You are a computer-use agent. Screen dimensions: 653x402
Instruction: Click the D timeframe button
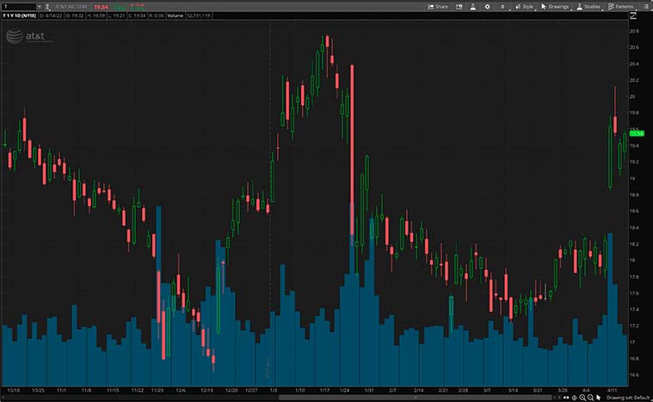(502, 7)
